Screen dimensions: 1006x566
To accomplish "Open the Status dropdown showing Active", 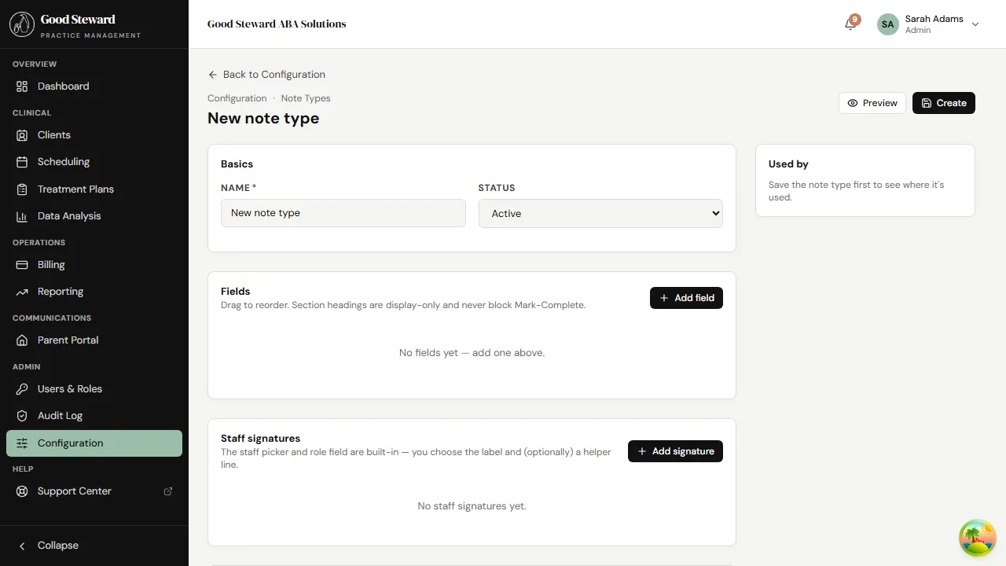I will [x=600, y=213].
